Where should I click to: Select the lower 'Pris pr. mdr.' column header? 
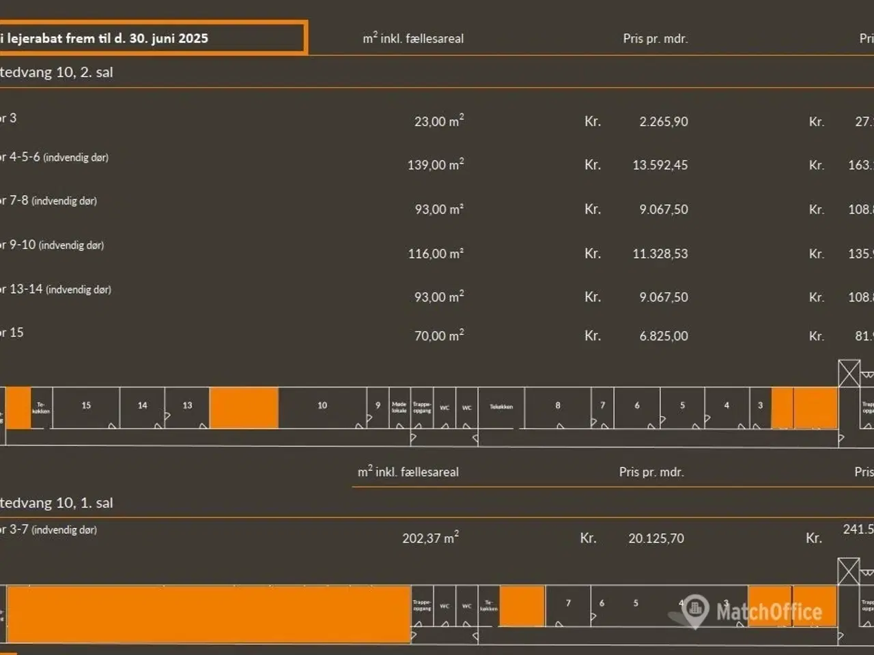pos(651,472)
